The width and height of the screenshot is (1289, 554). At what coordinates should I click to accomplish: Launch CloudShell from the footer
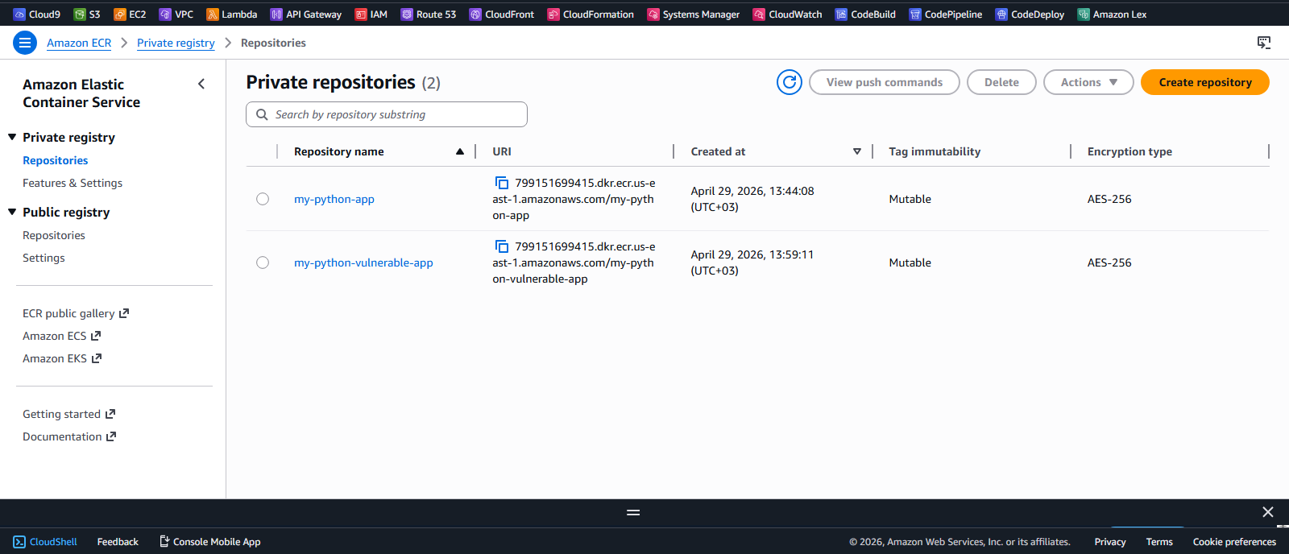pos(45,542)
